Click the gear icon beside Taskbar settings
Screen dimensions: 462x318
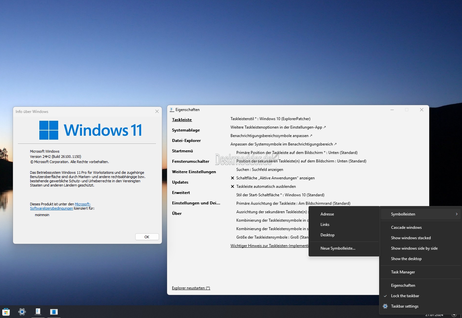coord(385,306)
